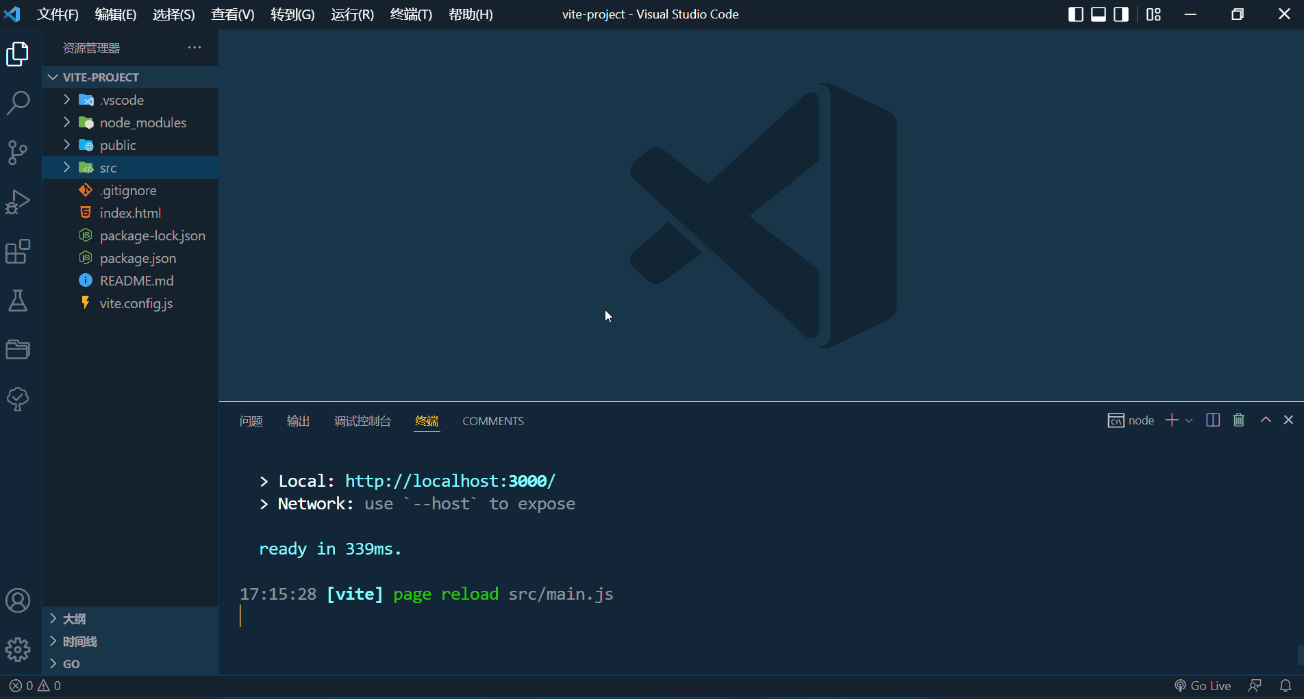Select the 终端 terminal tab
This screenshot has height=699, width=1304.
(x=427, y=421)
